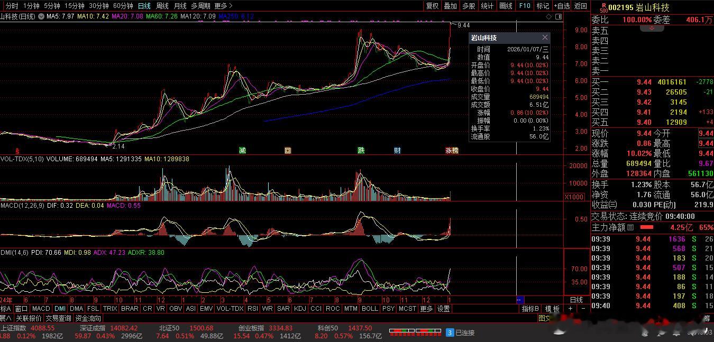
Task: Select MACD indicator tab
Action: [x=41, y=309]
